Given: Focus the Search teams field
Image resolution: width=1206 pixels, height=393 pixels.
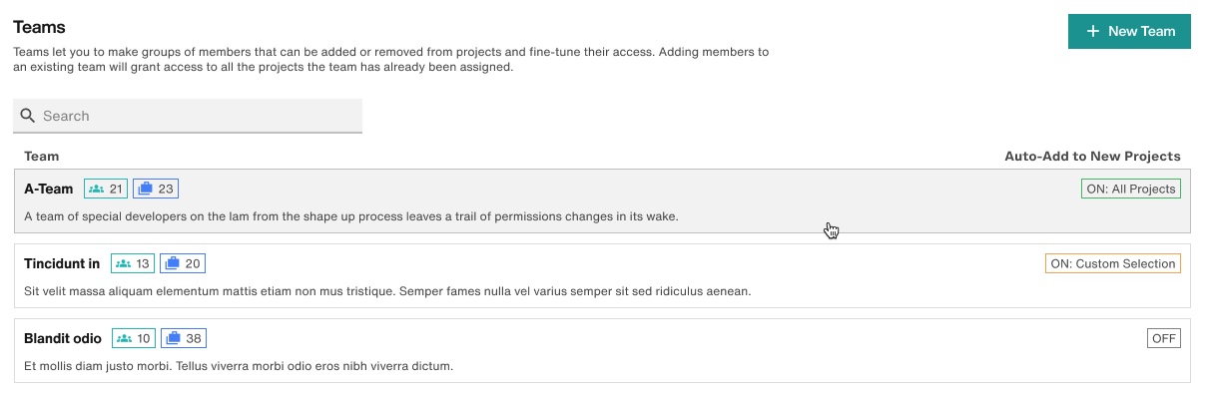Looking at the screenshot, I should [188, 116].
